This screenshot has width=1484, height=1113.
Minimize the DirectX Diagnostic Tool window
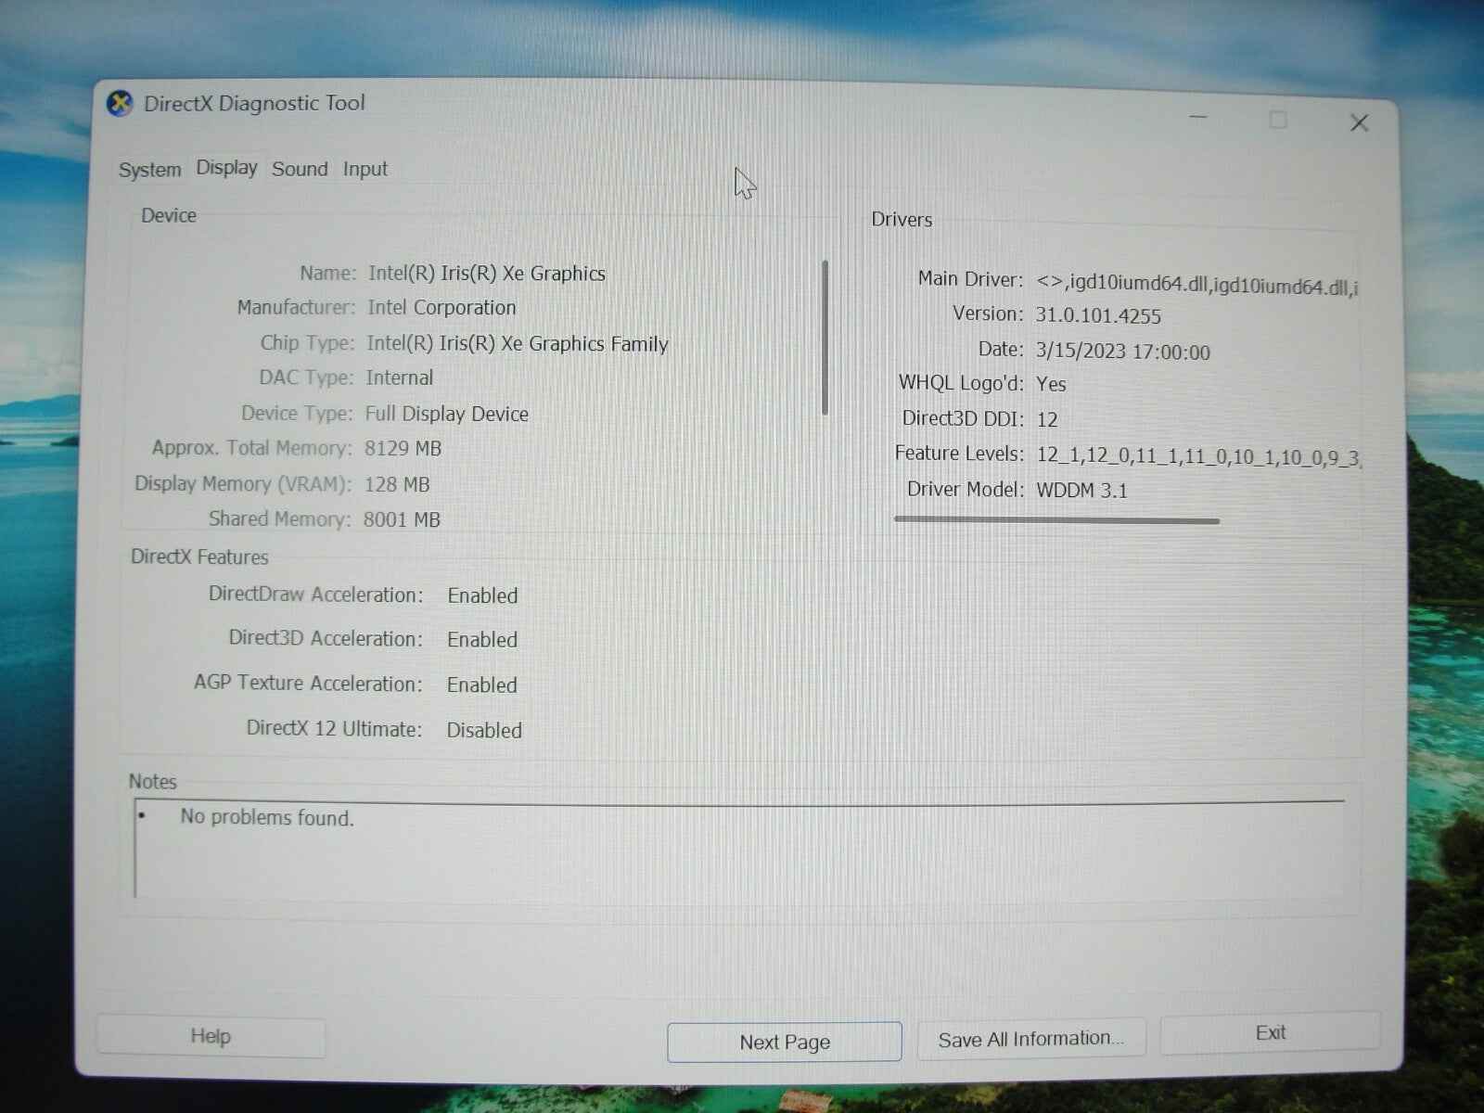point(1197,118)
